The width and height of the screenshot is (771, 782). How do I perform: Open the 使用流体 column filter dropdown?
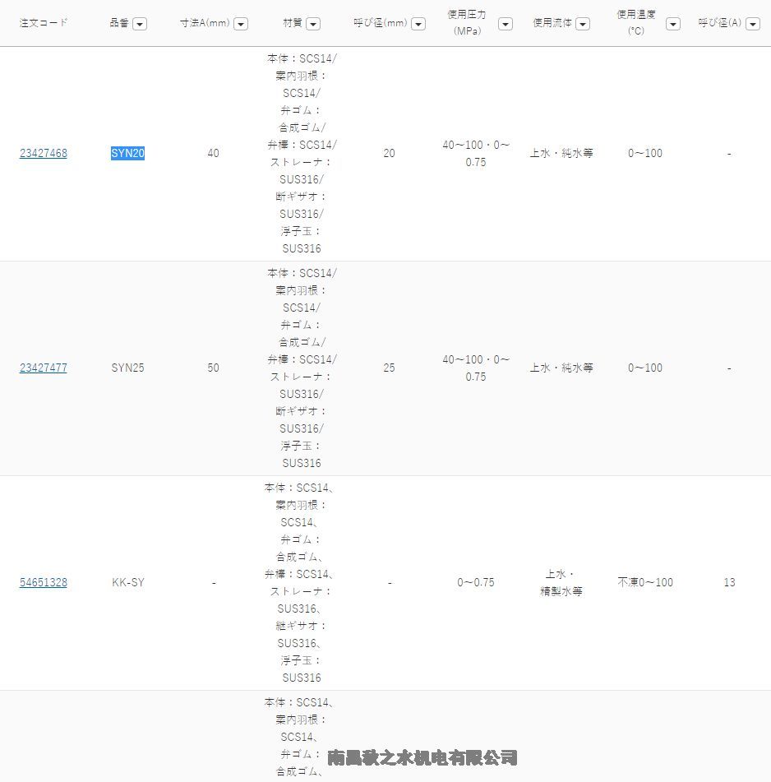(x=583, y=24)
